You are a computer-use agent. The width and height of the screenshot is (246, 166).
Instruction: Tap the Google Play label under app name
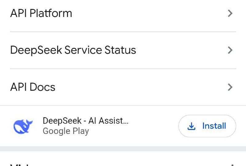tap(66, 131)
